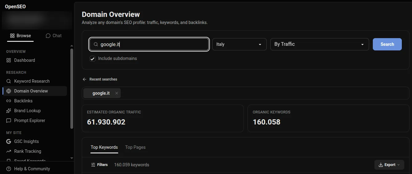
Task: Click the sidebar scroll down arrow
Action: click(72, 158)
